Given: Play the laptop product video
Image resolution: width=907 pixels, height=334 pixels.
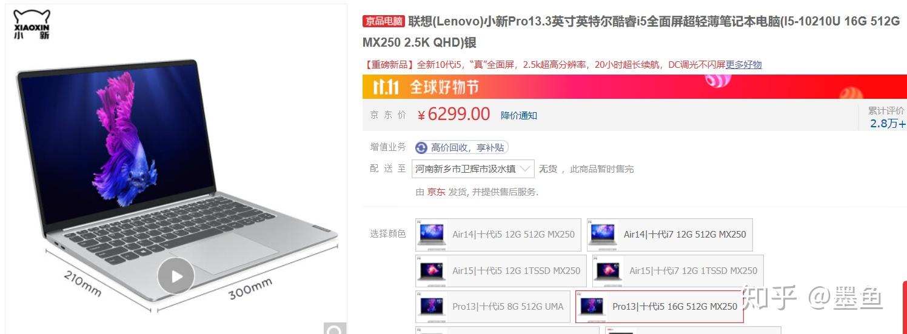Looking at the screenshot, I should click(x=176, y=276).
